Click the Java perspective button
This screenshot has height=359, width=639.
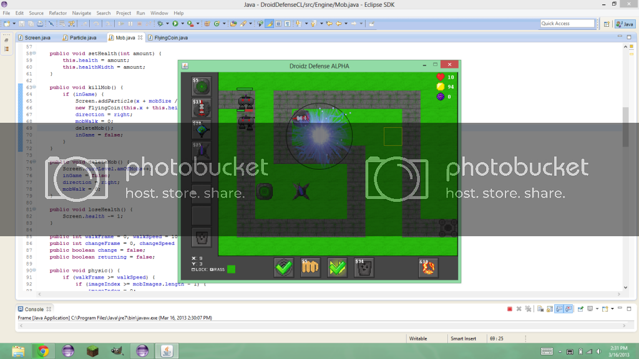pos(625,24)
